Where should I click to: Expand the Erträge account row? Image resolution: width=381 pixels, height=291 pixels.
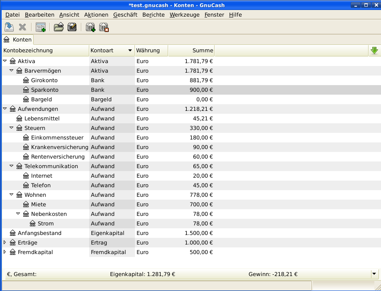coord(5,242)
